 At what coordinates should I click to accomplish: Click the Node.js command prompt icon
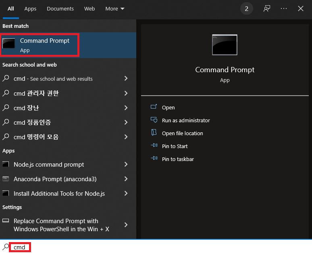(x=6, y=164)
